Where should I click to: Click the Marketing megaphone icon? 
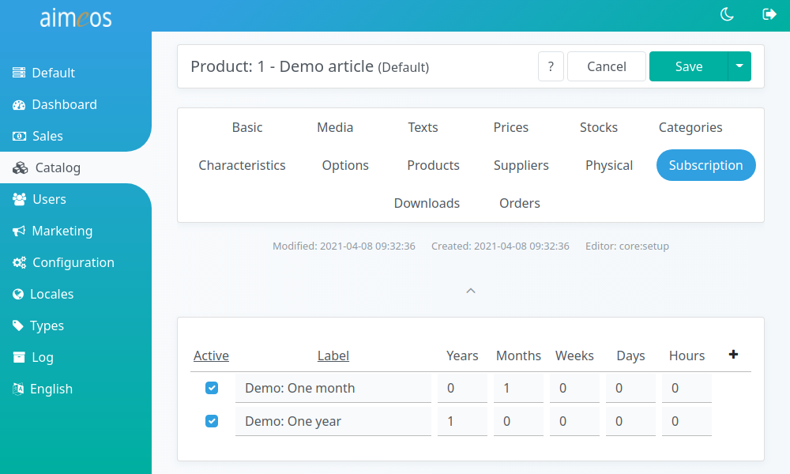(x=19, y=231)
